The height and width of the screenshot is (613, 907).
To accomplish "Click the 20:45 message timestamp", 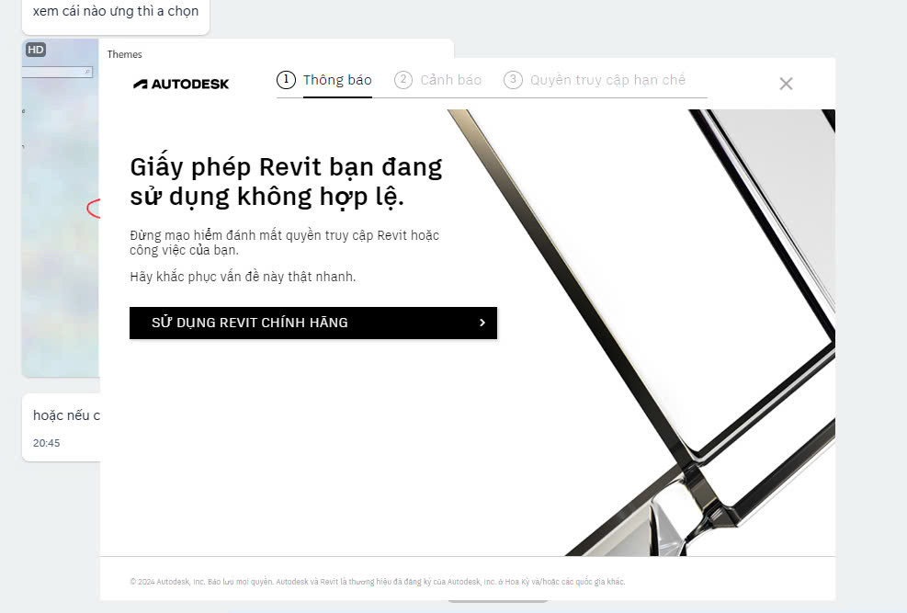I will click(x=46, y=443).
